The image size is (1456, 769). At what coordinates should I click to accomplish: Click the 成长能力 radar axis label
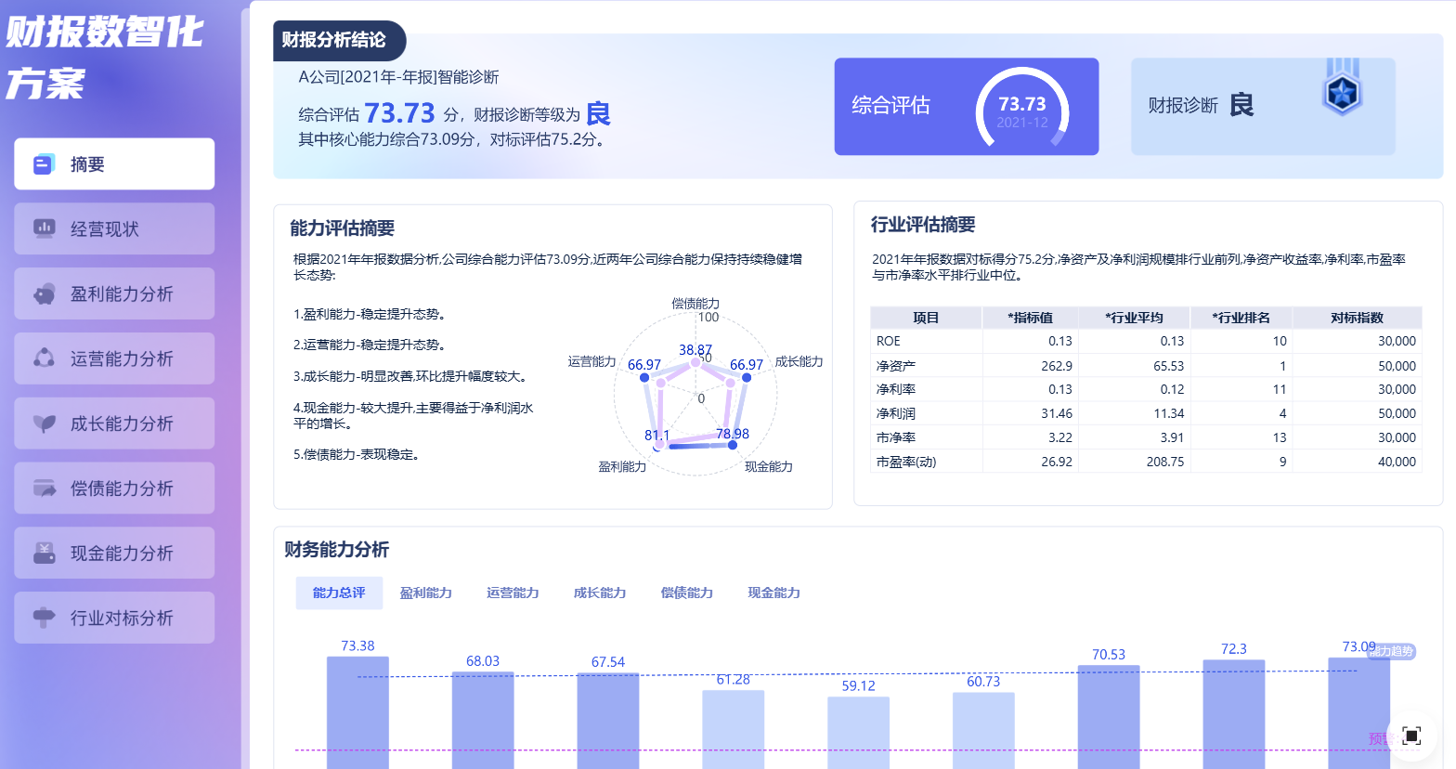pyautogui.click(x=799, y=361)
